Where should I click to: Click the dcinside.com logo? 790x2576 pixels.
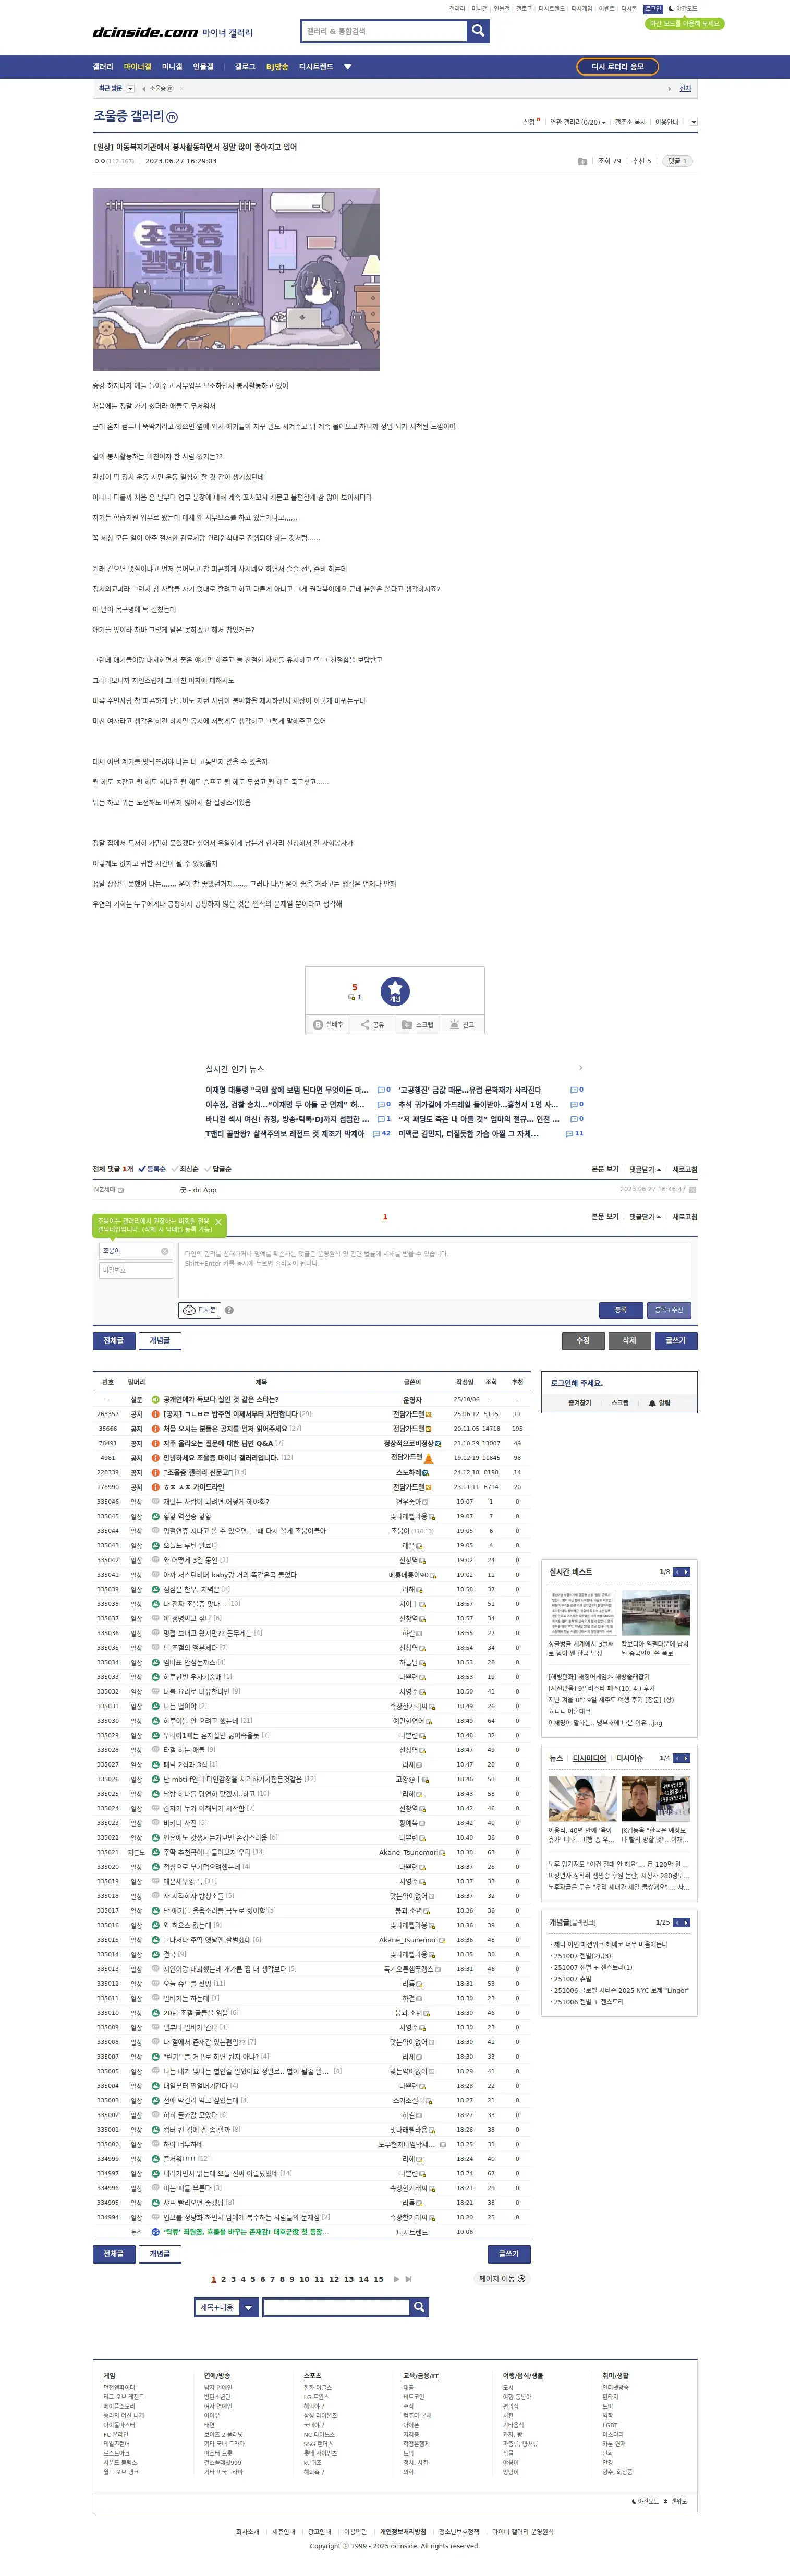(145, 32)
